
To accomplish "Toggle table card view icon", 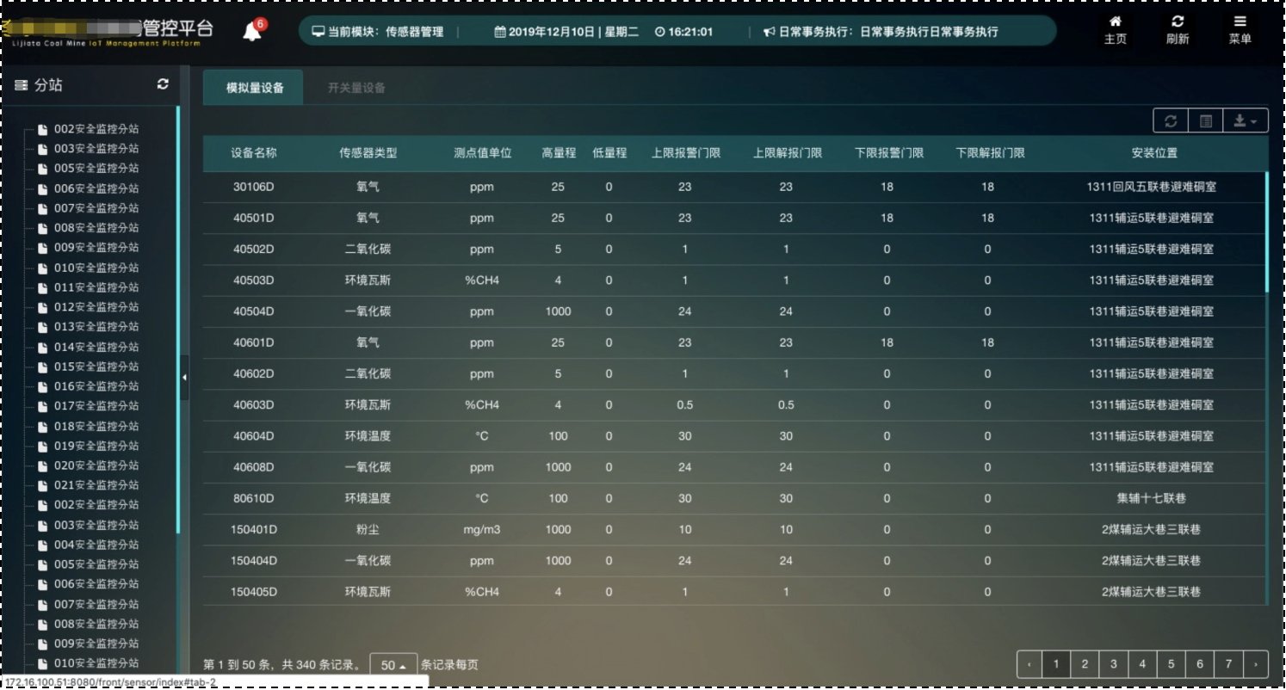I will pyautogui.click(x=1206, y=121).
